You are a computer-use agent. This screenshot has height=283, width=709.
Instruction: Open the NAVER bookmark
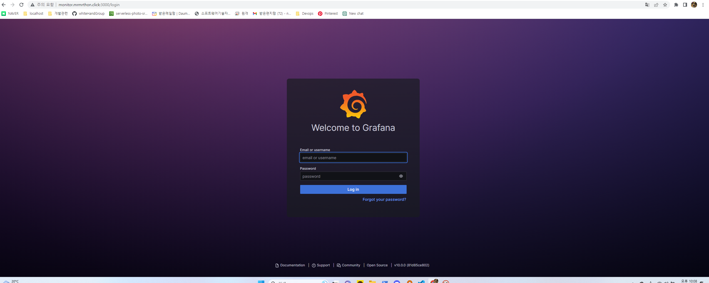10,14
